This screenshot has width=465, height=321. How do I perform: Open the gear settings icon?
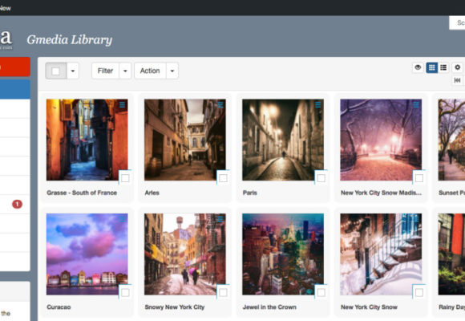point(457,67)
